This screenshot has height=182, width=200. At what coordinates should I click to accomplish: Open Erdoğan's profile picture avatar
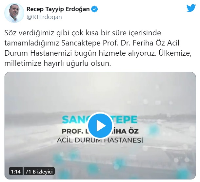point(14,13)
